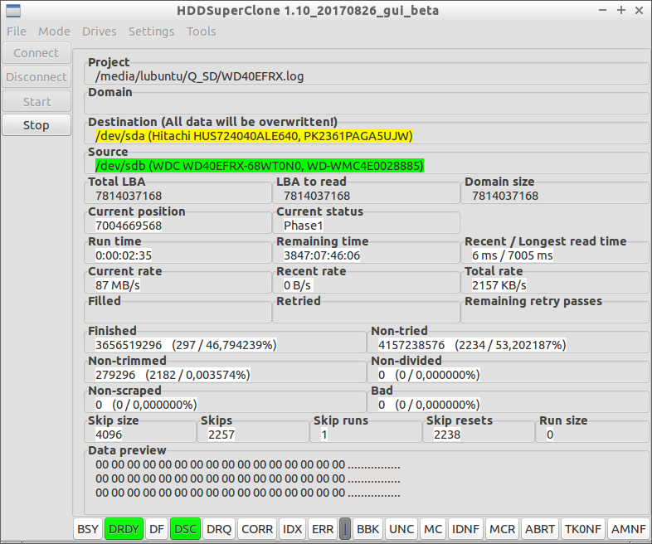Viewport: 652px width, 544px height.
Task: Open the File menu
Action: click(x=17, y=32)
